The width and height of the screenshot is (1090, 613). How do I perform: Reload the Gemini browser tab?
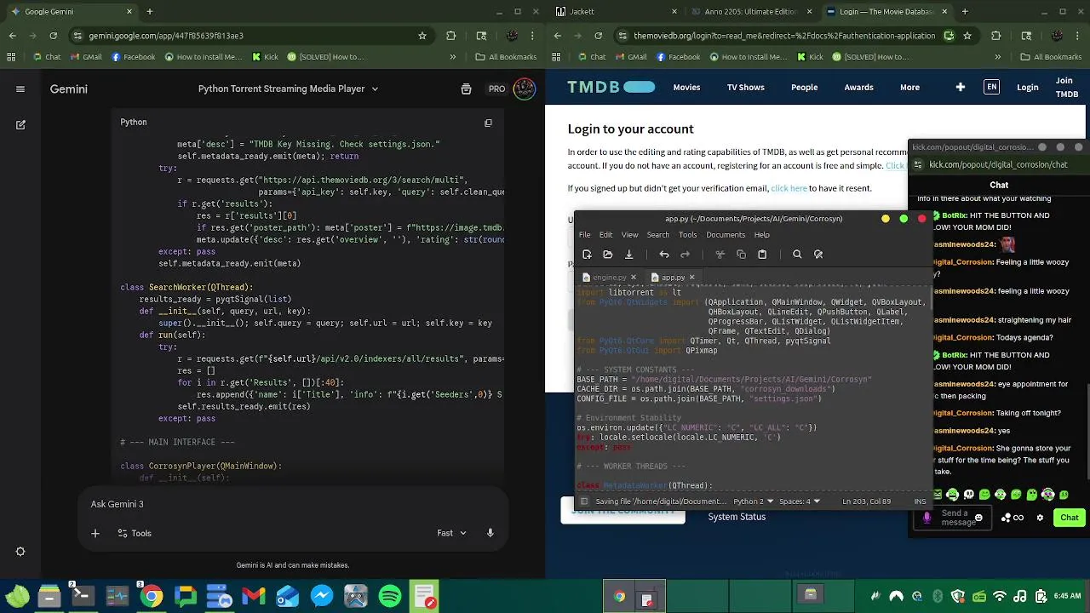pyautogui.click(x=53, y=36)
